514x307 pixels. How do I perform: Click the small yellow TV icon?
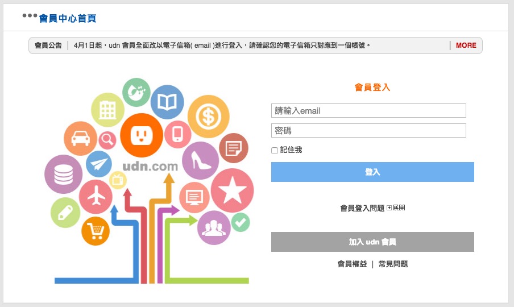click(x=118, y=180)
